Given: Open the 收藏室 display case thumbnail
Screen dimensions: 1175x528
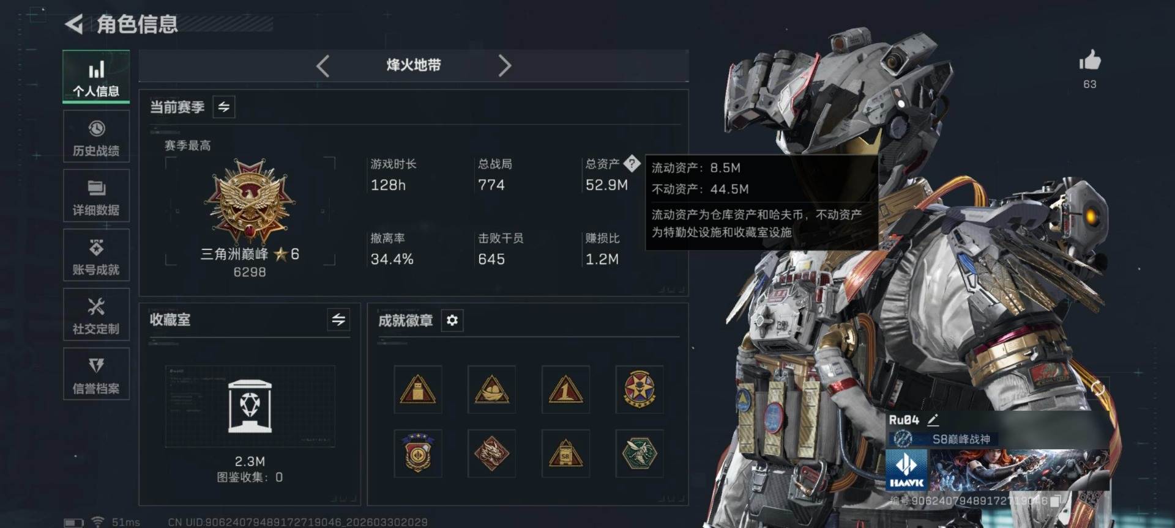Looking at the screenshot, I should pyautogui.click(x=250, y=406).
